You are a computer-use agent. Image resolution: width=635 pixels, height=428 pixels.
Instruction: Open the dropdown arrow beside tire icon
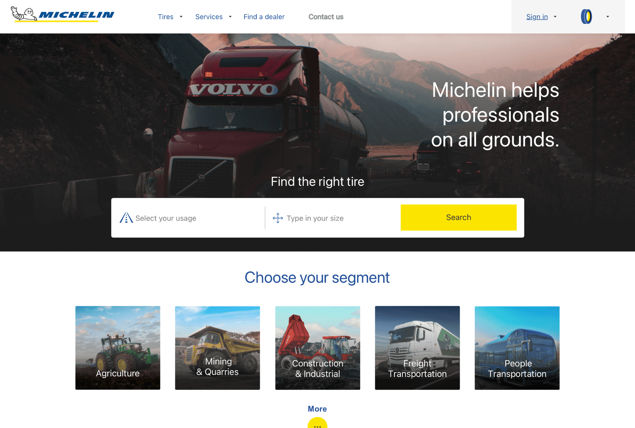click(x=608, y=17)
